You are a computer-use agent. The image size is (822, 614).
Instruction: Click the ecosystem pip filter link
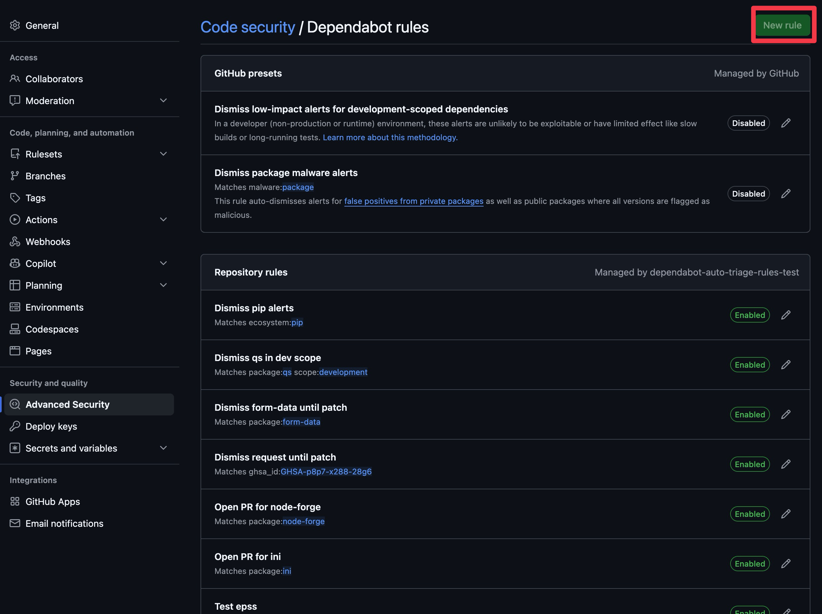[297, 322]
